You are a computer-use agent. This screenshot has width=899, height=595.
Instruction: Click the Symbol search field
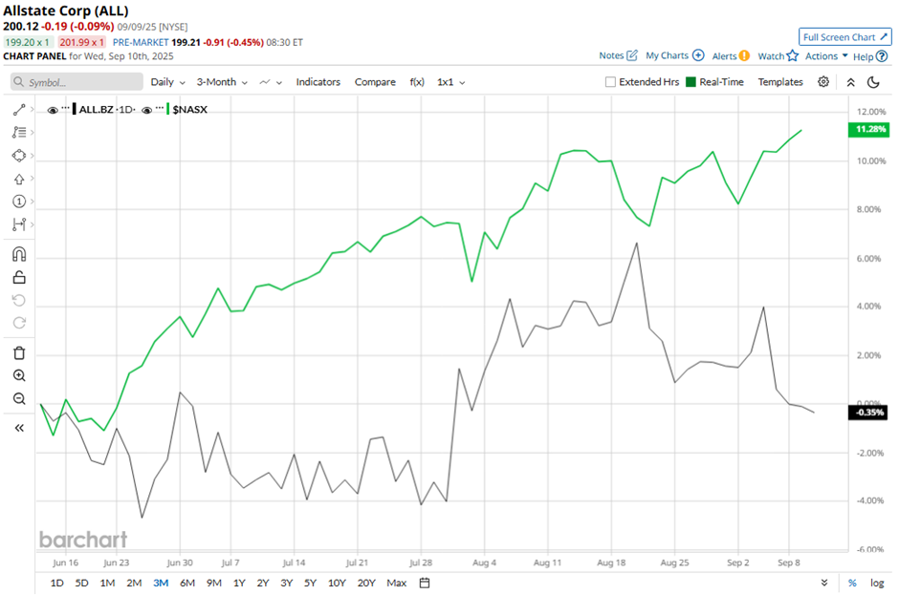click(x=77, y=82)
